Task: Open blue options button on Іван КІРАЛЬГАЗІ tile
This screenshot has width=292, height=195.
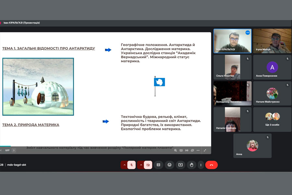Action: [x=248, y=33]
